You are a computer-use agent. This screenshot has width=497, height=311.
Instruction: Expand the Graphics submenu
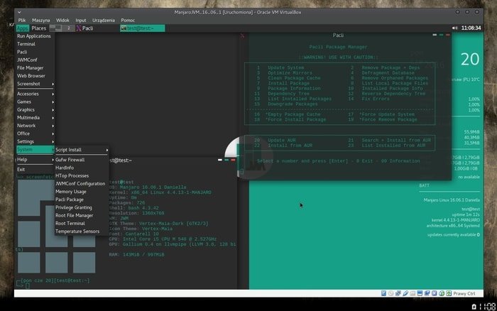pos(35,109)
